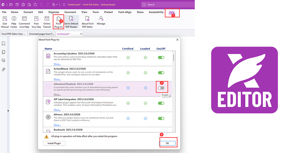
Task: Turn off the Accounting Calculator plugin
Action: click(161, 57)
